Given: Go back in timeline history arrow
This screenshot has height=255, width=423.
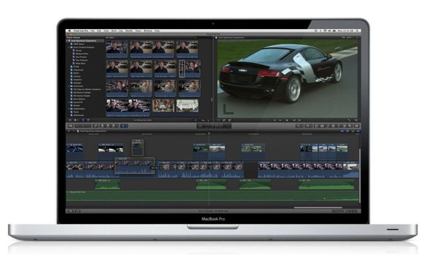Looking at the screenshot, I should coord(69,131).
